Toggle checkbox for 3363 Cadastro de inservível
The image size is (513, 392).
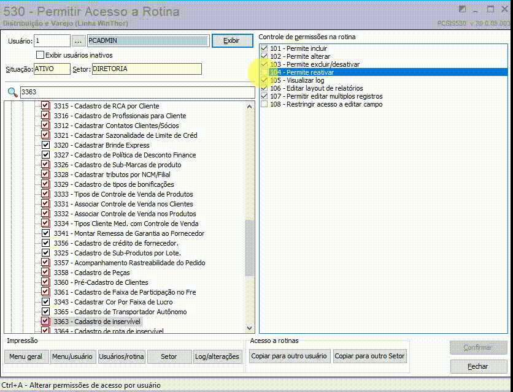tap(45, 321)
